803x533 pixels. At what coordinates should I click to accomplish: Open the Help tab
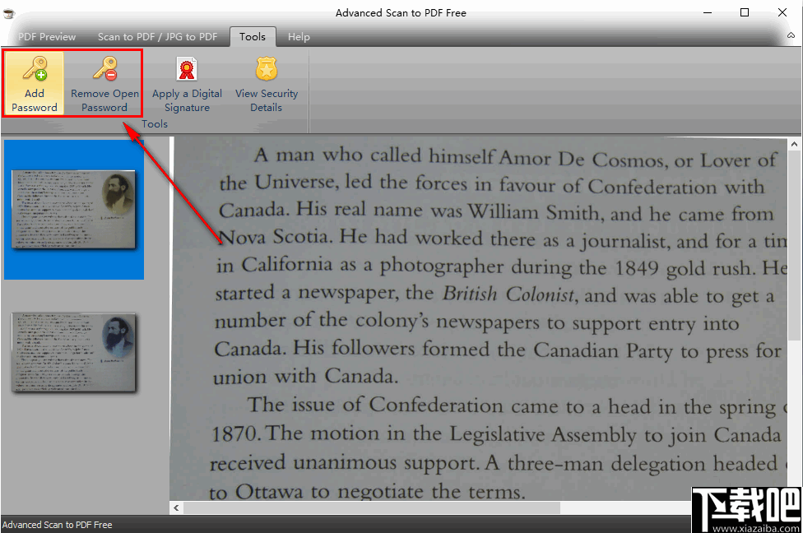pyautogui.click(x=298, y=36)
